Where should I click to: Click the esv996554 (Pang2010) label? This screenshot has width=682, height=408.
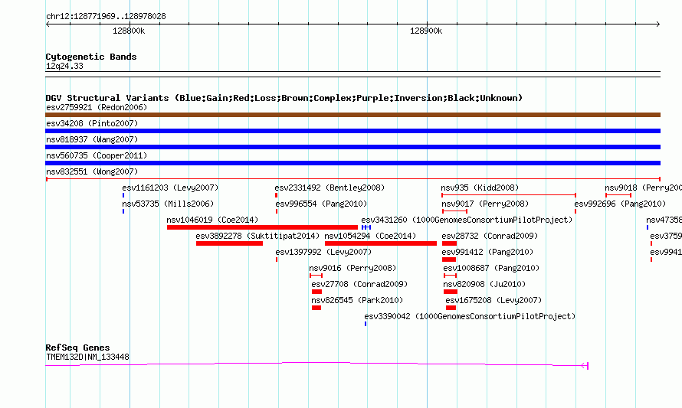click(321, 204)
